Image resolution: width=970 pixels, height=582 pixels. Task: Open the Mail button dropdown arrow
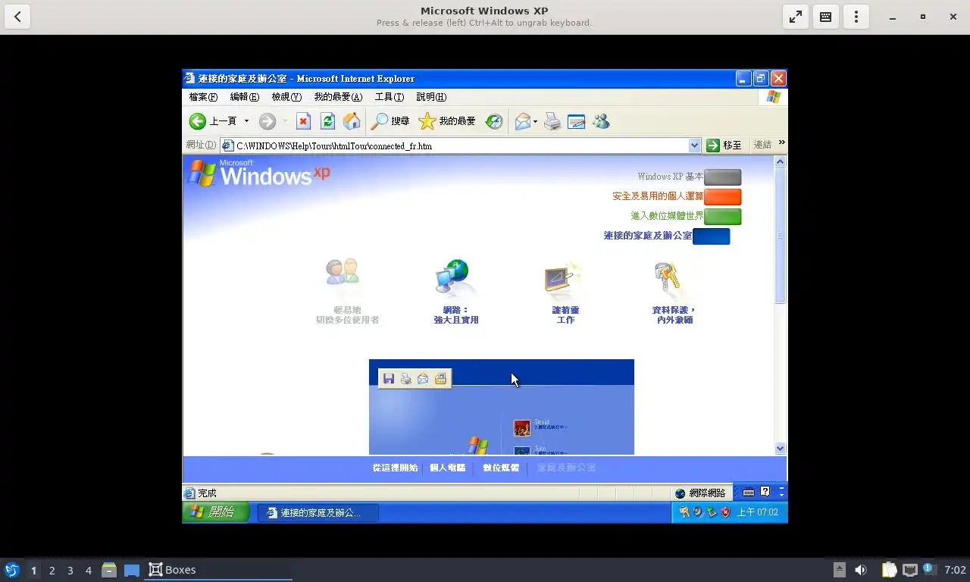point(535,121)
